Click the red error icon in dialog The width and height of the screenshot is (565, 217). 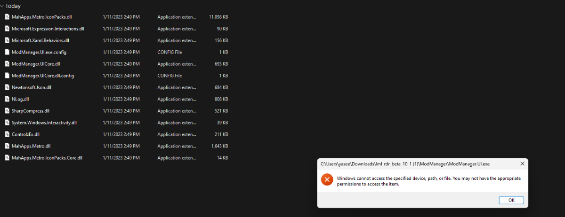click(327, 180)
